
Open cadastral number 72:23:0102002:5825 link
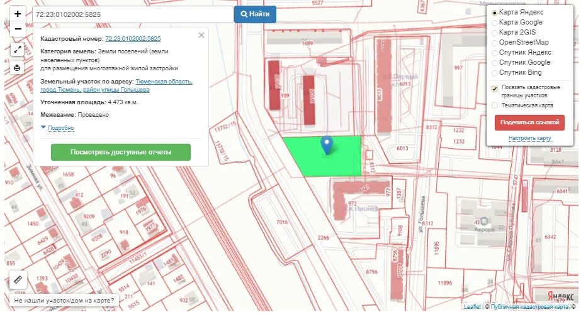[x=133, y=38]
